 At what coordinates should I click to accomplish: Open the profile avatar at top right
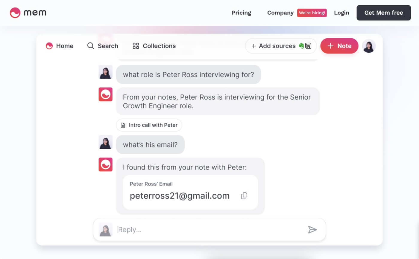[369, 46]
